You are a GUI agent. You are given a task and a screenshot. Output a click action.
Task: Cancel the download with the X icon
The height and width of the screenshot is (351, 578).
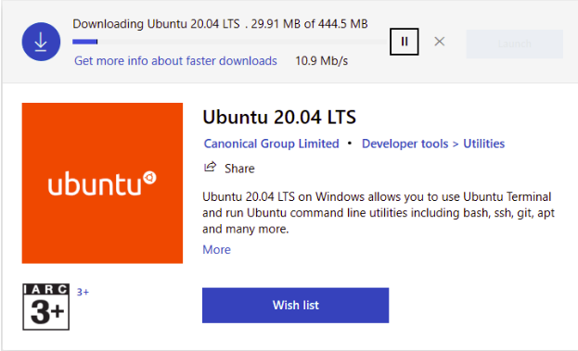pyautogui.click(x=440, y=42)
